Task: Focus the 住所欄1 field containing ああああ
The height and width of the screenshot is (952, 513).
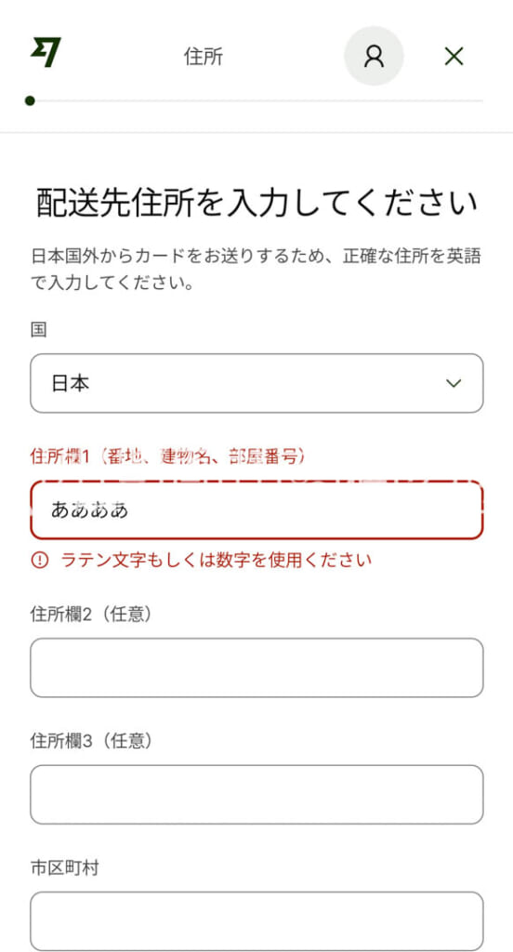Action: tap(256, 510)
